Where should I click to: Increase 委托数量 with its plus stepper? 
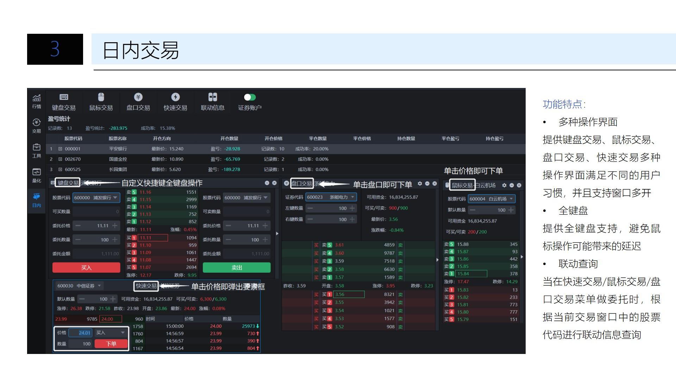pos(115,239)
